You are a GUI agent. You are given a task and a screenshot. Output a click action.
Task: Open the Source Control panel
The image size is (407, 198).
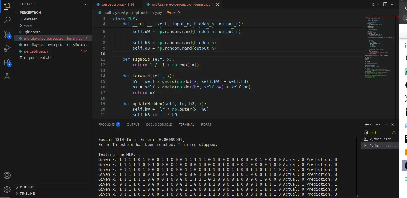point(7,34)
